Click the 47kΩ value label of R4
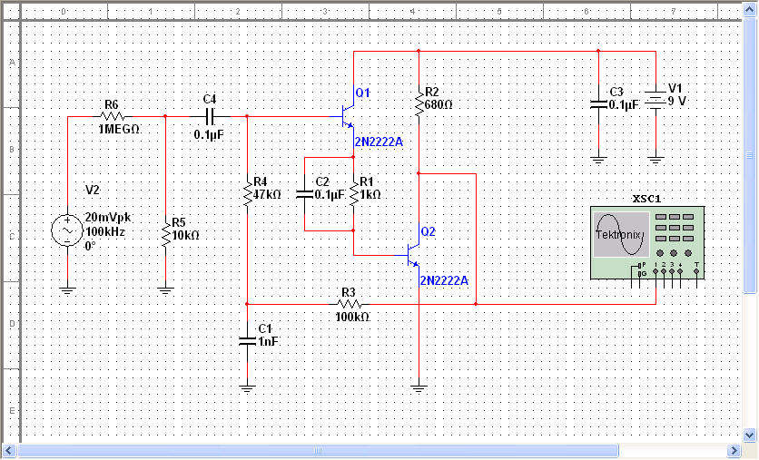Screen dimensions: 759x460 267,194
